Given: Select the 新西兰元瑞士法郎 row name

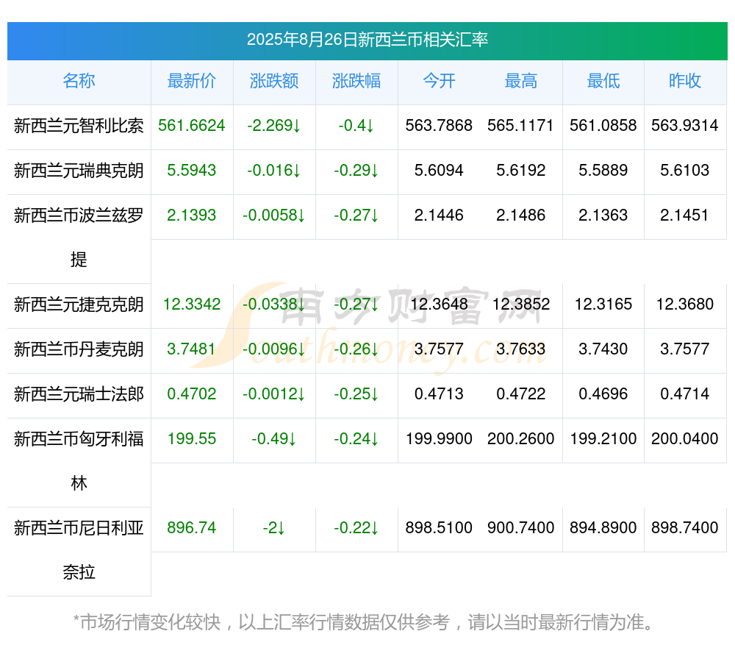Looking at the screenshot, I should [79, 394].
